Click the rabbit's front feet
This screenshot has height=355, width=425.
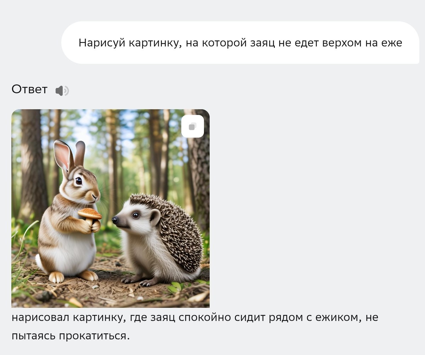click(x=73, y=276)
